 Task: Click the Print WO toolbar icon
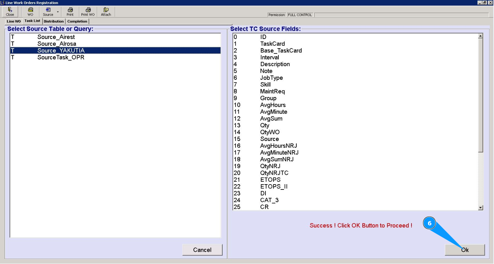[88, 12]
